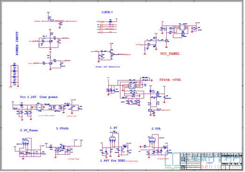This screenshot has width=245, height=172.
Task: Select the VCC_PANEL red label
Action: pos(170,54)
